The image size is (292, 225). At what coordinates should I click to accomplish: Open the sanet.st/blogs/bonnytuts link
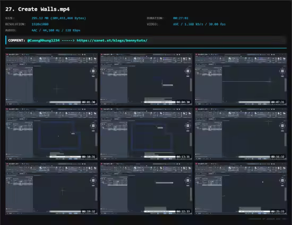(112, 40)
